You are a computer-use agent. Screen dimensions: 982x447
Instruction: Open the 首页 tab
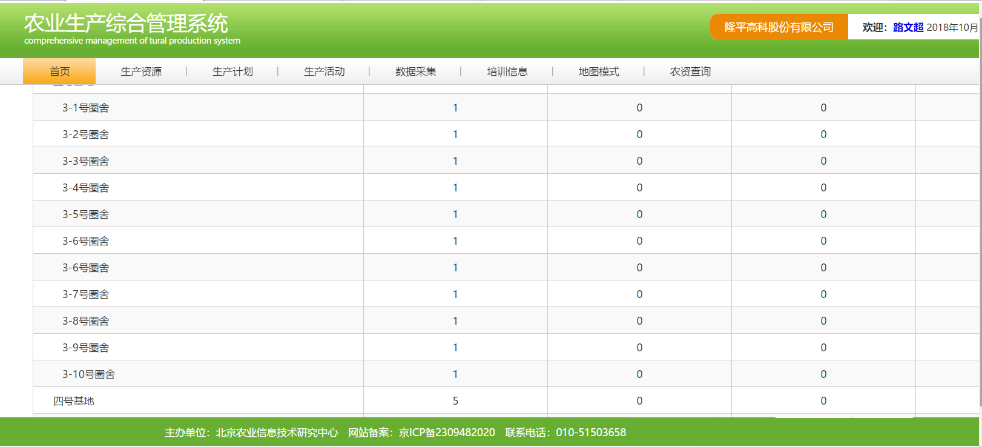(59, 71)
